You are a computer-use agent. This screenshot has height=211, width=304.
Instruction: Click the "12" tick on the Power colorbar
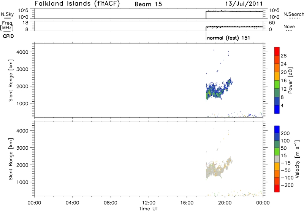[x=283, y=89]
